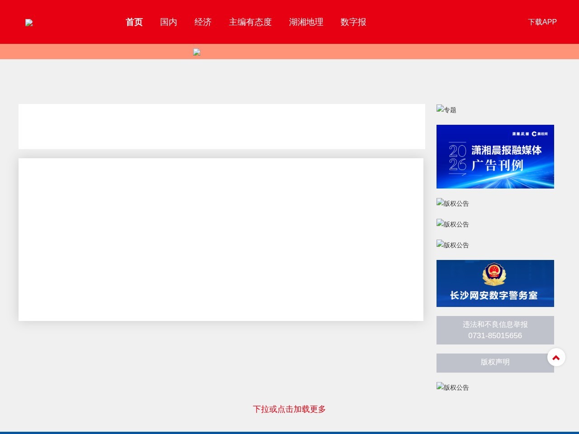Viewport: 579px width, 434px height.
Task: Open the 湖湘地理 section
Action: click(x=306, y=22)
